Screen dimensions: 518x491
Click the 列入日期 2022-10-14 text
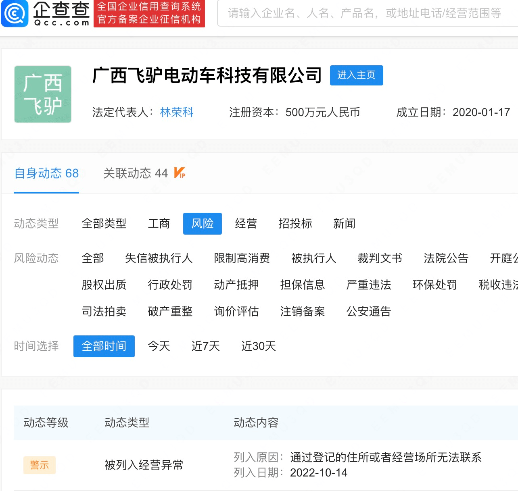(x=290, y=472)
